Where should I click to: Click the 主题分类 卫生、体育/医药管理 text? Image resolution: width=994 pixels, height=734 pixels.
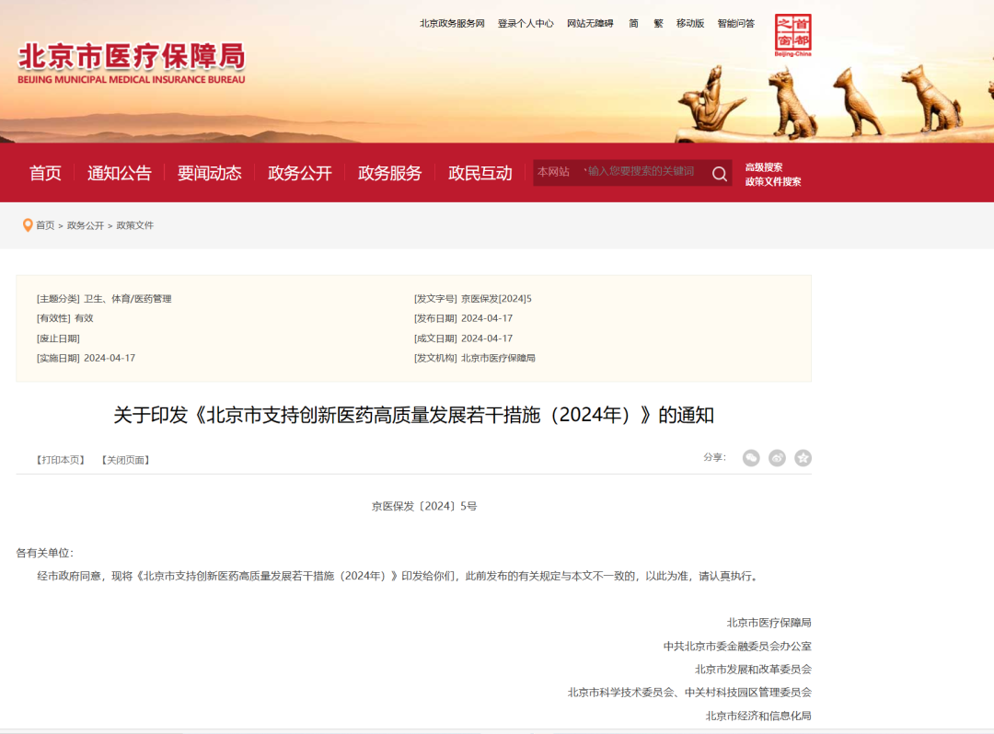104,299
